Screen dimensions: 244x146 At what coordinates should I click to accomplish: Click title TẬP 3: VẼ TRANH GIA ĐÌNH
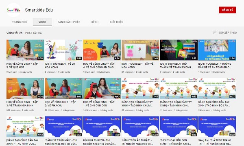(22, 104)
